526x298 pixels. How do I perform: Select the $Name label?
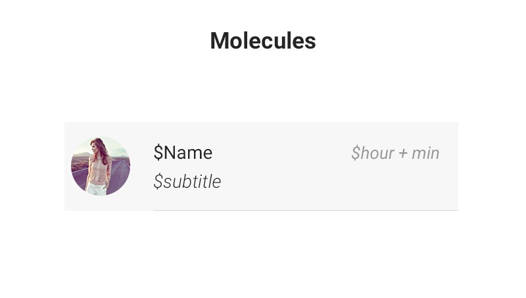click(183, 153)
